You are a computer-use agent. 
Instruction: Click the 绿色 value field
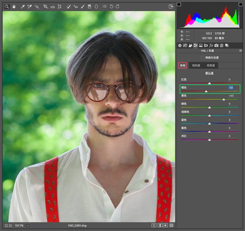(x=230, y=104)
